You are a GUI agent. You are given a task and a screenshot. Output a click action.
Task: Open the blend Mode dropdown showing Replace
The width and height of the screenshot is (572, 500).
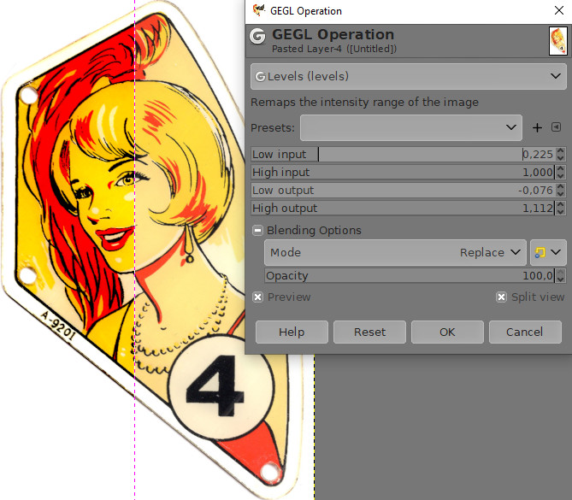pos(395,252)
